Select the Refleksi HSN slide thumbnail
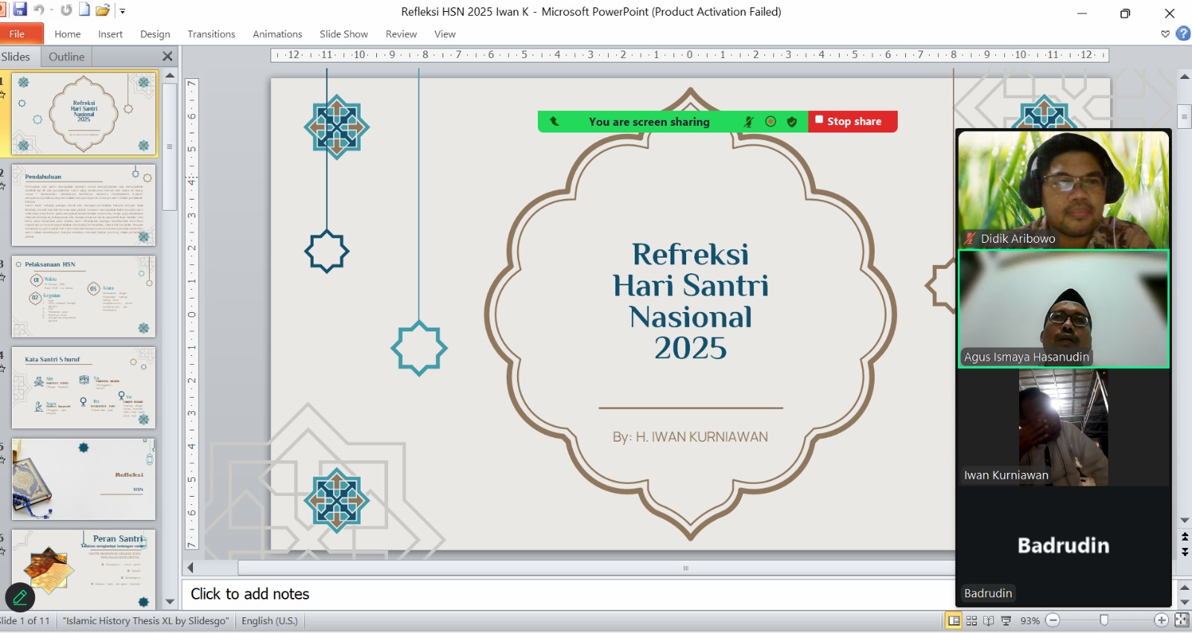The width and height of the screenshot is (1192, 633). click(83, 479)
